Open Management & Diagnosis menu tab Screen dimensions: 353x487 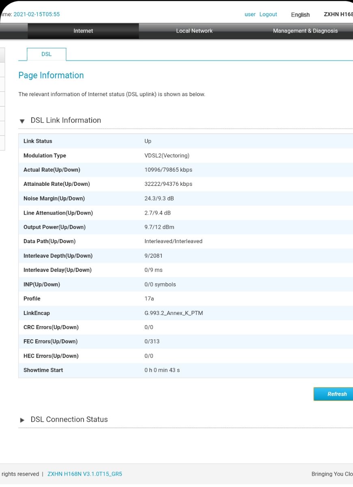pyautogui.click(x=305, y=31)
